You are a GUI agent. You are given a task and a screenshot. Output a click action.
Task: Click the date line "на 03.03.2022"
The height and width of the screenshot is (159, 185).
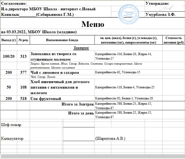point(39,32)
